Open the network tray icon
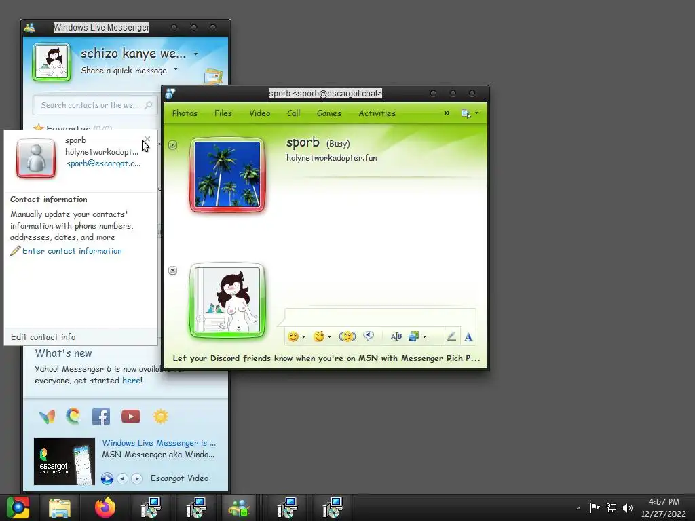 coord(612,507)
